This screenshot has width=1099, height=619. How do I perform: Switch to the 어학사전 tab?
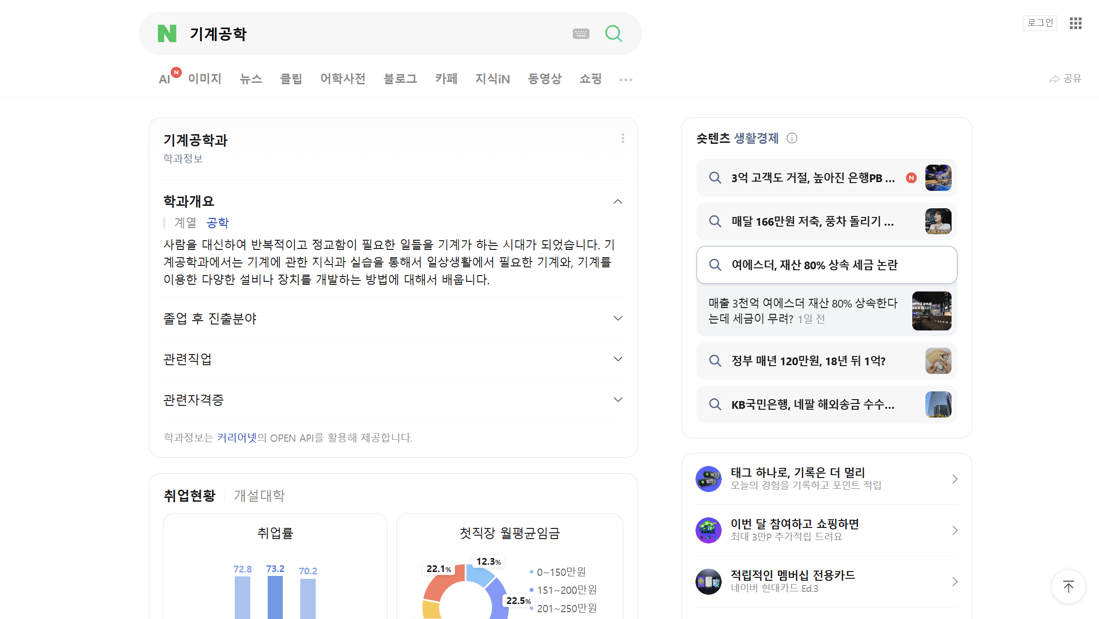tap(343, 78)
